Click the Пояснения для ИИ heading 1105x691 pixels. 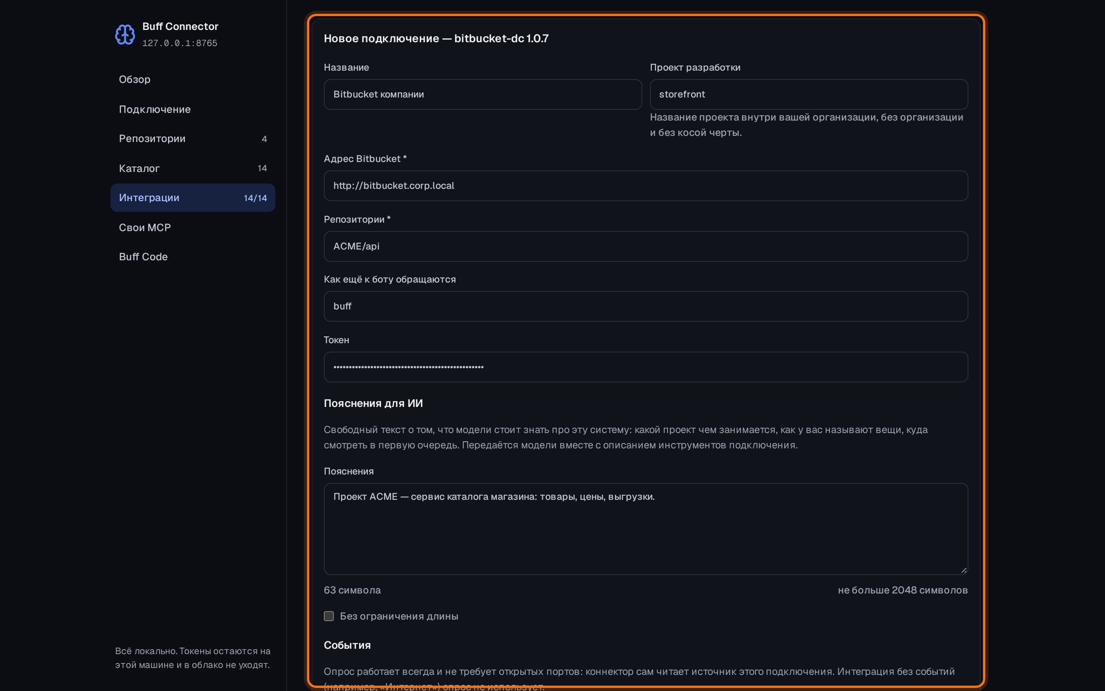[x=373, y=403]
